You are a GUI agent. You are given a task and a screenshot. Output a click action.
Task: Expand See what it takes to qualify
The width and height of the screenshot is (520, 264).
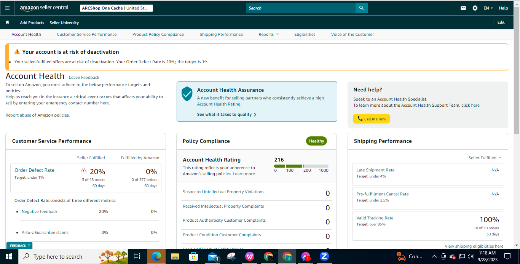tap(227, 114)
